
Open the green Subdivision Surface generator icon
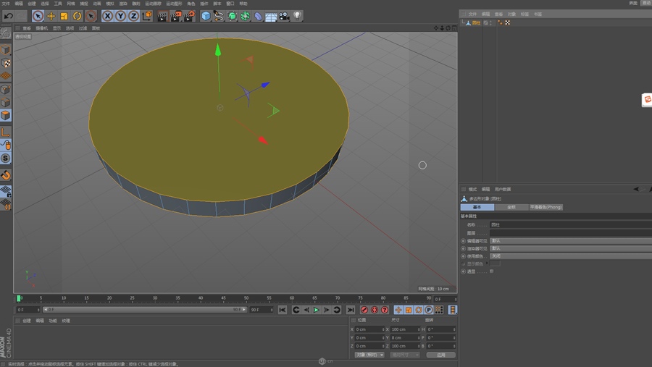pos(232,16)
